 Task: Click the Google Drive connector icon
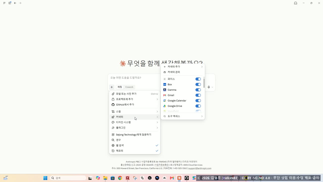(x=165, y=106)
